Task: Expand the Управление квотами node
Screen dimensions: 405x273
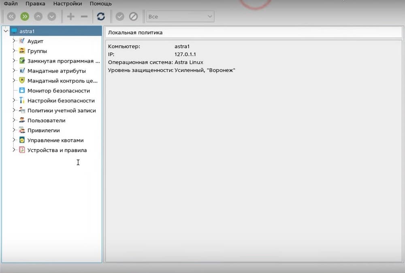Action: coord(14,140)
